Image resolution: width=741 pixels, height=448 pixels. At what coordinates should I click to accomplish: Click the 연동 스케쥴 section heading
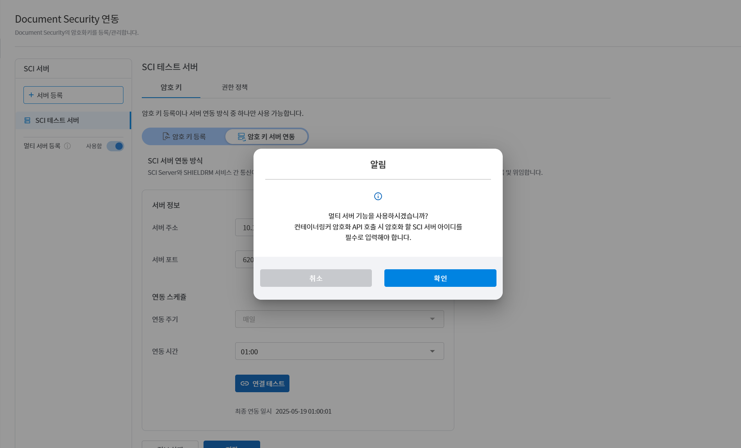169,297
